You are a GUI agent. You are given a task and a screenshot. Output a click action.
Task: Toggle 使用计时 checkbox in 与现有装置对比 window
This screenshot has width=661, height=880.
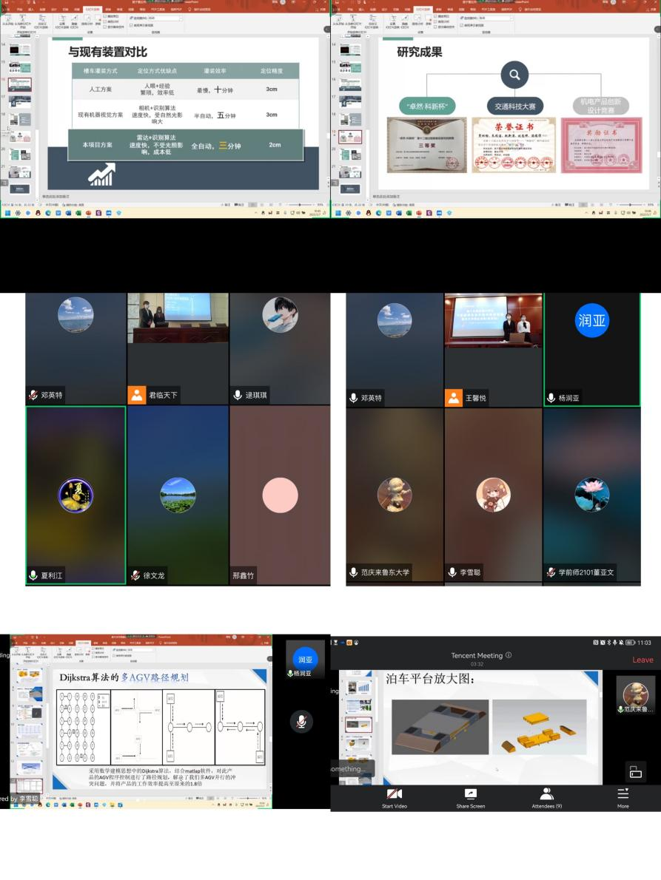tap(106, 21)
